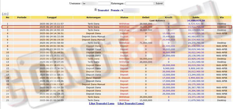The image size is (233, 109).
Task: Click the date 2025-06-21 00:50:09
Action: (x=52, y=100)
